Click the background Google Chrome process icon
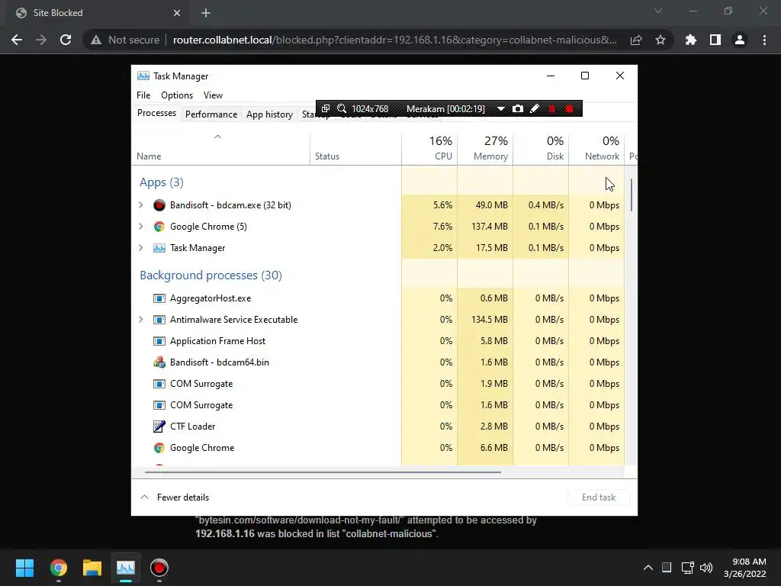The image size is (781, 586). click(159, 447)
